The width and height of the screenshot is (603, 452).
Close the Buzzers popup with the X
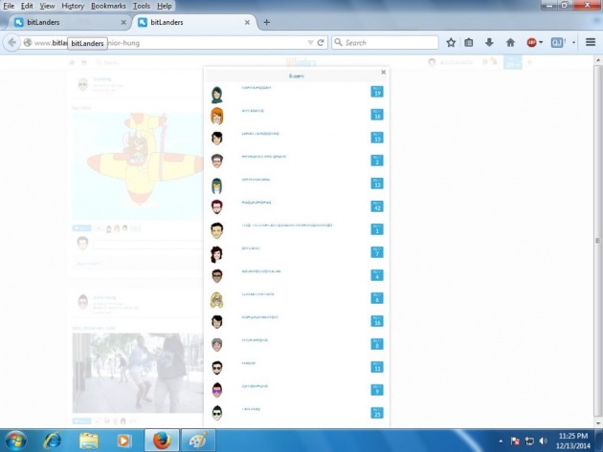tap(384, 72)
